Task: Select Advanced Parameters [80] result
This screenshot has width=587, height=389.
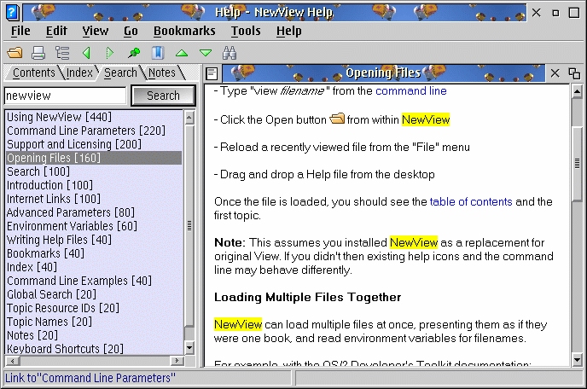Action: pos(94,212)
